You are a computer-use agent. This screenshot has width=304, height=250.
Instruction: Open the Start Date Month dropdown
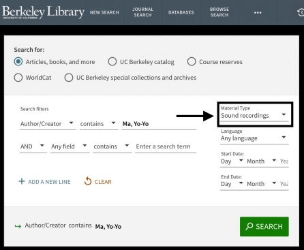coord(262,161)
